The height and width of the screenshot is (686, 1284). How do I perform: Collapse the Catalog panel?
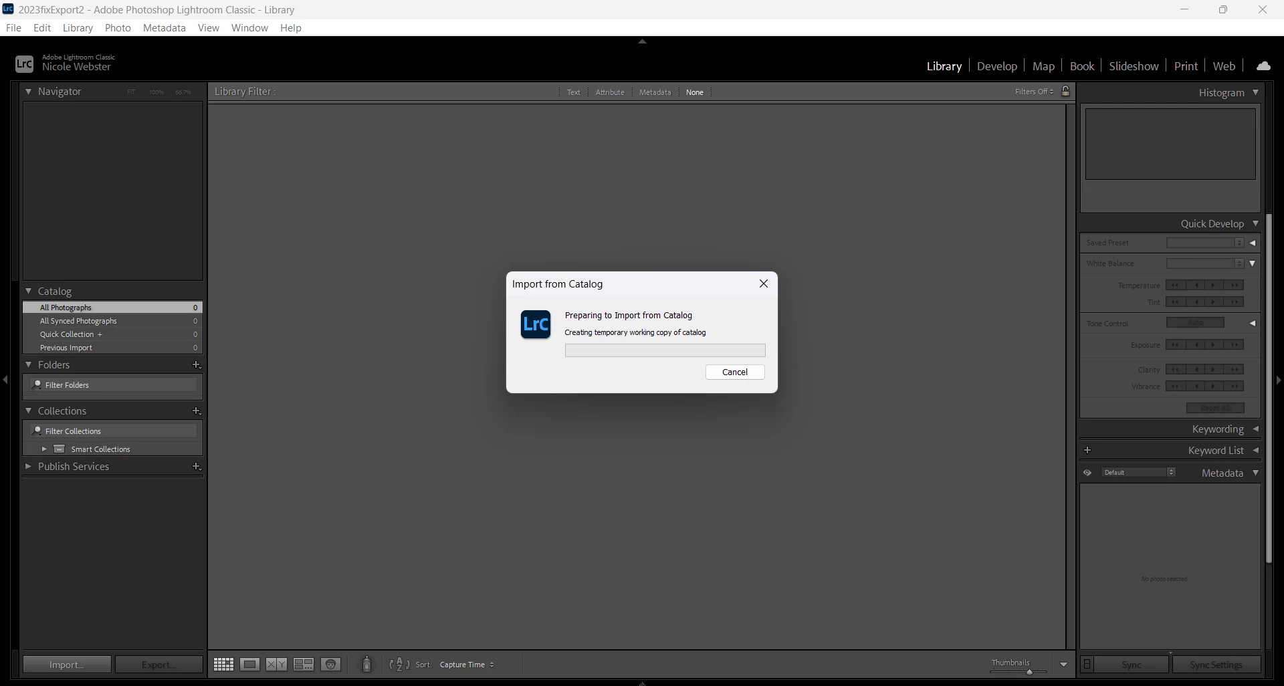point(29,291)
